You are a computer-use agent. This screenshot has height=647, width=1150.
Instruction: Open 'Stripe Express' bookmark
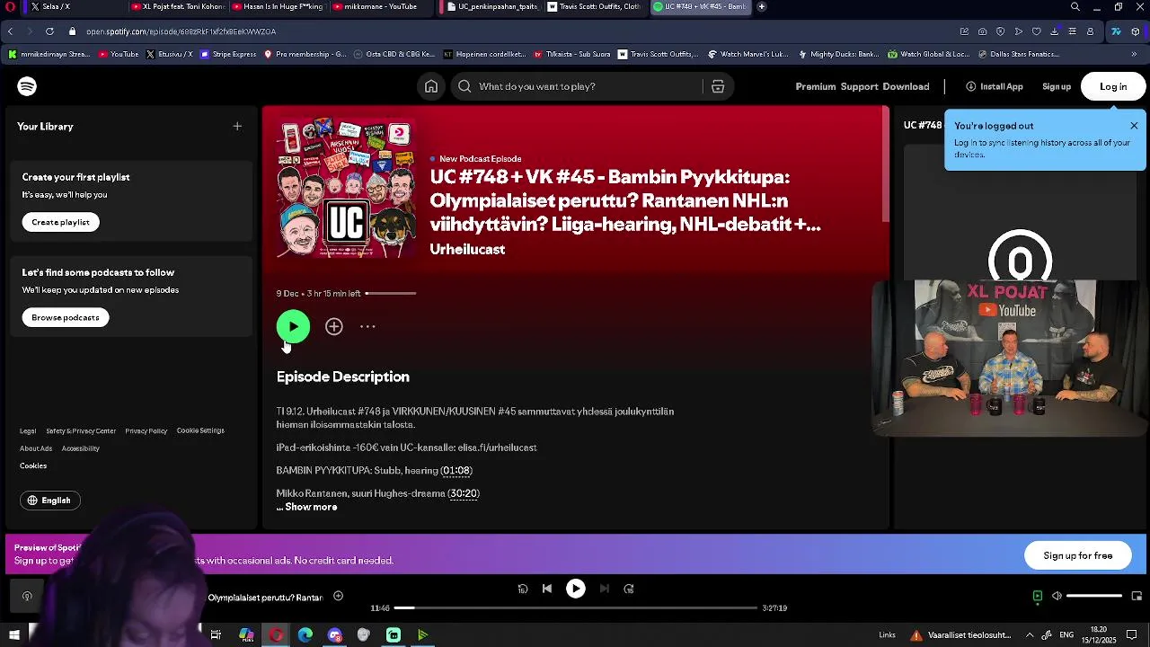click(228, 54)
